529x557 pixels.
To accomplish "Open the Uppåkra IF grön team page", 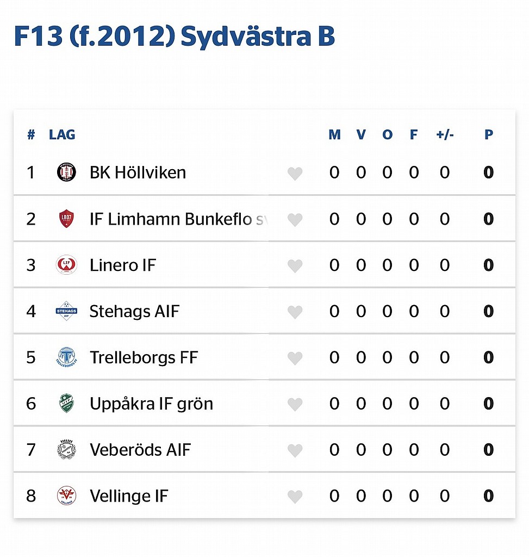I will point(151,404).
